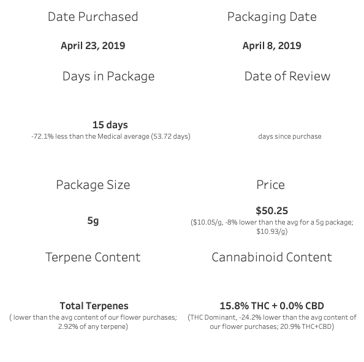Screen dimensions: 364x362
Task: Select the April 8, 2019 packaging date
Action: tap(272, 45)
